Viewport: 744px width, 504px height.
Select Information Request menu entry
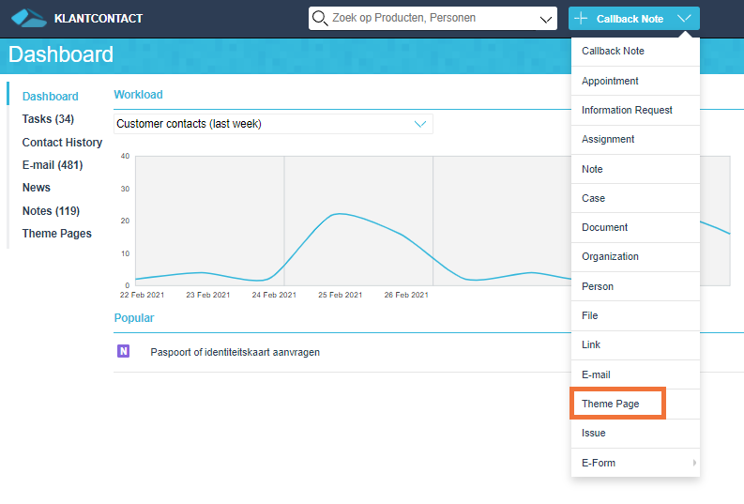pyautogui.click(x=635, y=110)
